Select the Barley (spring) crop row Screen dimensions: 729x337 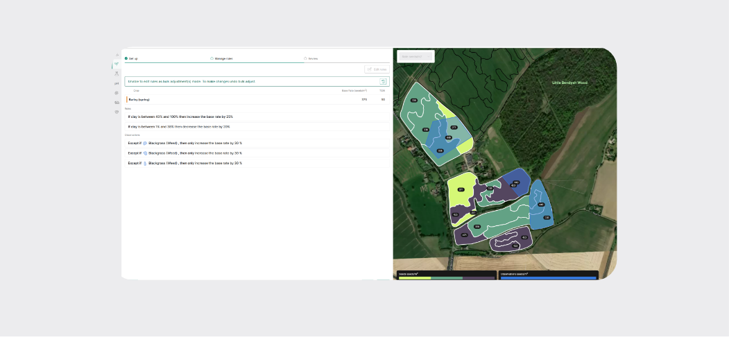tap(257, 99)
